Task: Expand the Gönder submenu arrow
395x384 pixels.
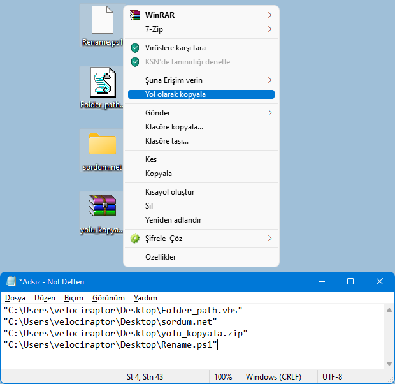Action: pos(269,112)
